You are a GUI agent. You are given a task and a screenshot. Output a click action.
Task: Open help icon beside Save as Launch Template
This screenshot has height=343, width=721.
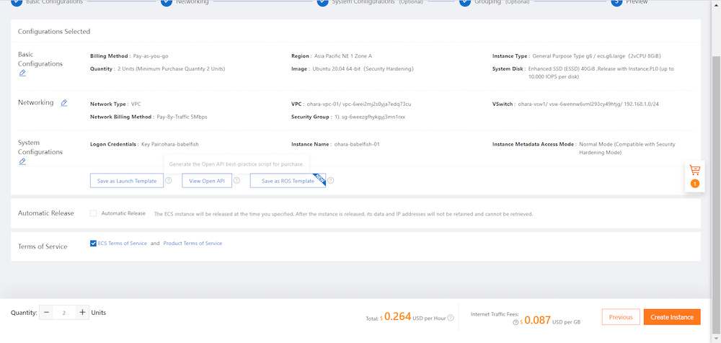168,181
